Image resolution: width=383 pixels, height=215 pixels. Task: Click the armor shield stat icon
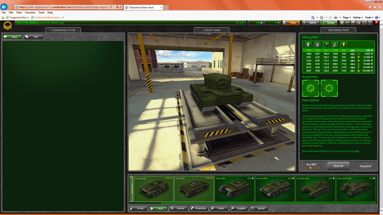[308, 45]
